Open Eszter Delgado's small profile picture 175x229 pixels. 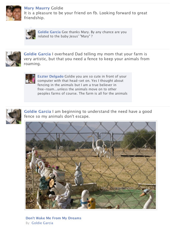pyautogui.click(x=30, y=79)
